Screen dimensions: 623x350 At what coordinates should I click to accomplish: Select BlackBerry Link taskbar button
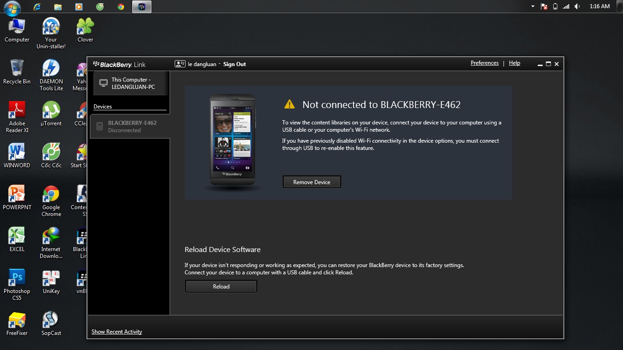[142, 7]
